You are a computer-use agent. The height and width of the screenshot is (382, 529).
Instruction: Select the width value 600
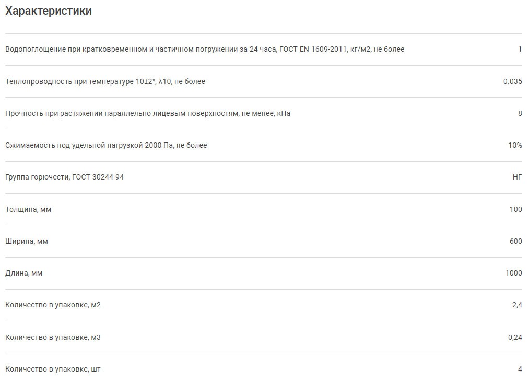515,241
